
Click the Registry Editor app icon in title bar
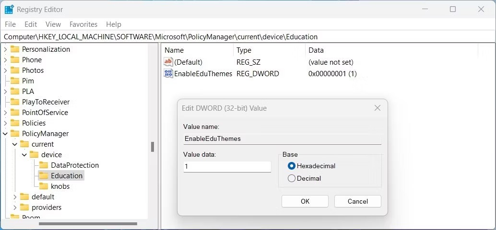(x=9, y=10)
